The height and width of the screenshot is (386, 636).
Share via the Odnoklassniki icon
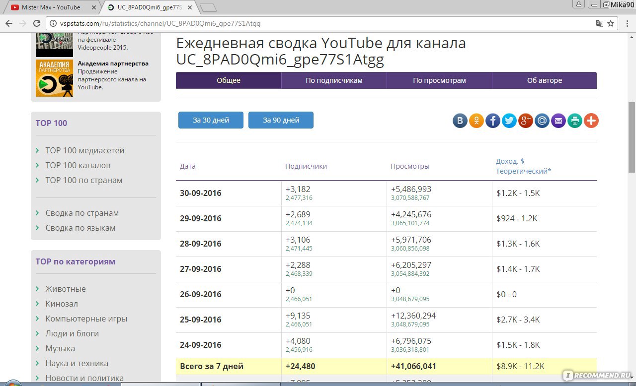point(477,121)
